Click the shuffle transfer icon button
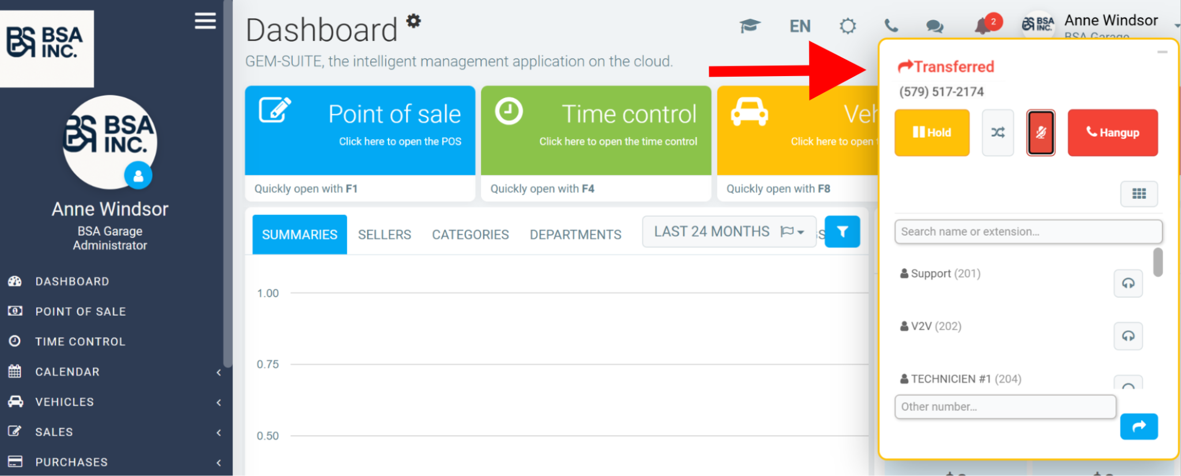Viewport: 1181px width, 476px height. pyautogui.click(x=998, y=133)
